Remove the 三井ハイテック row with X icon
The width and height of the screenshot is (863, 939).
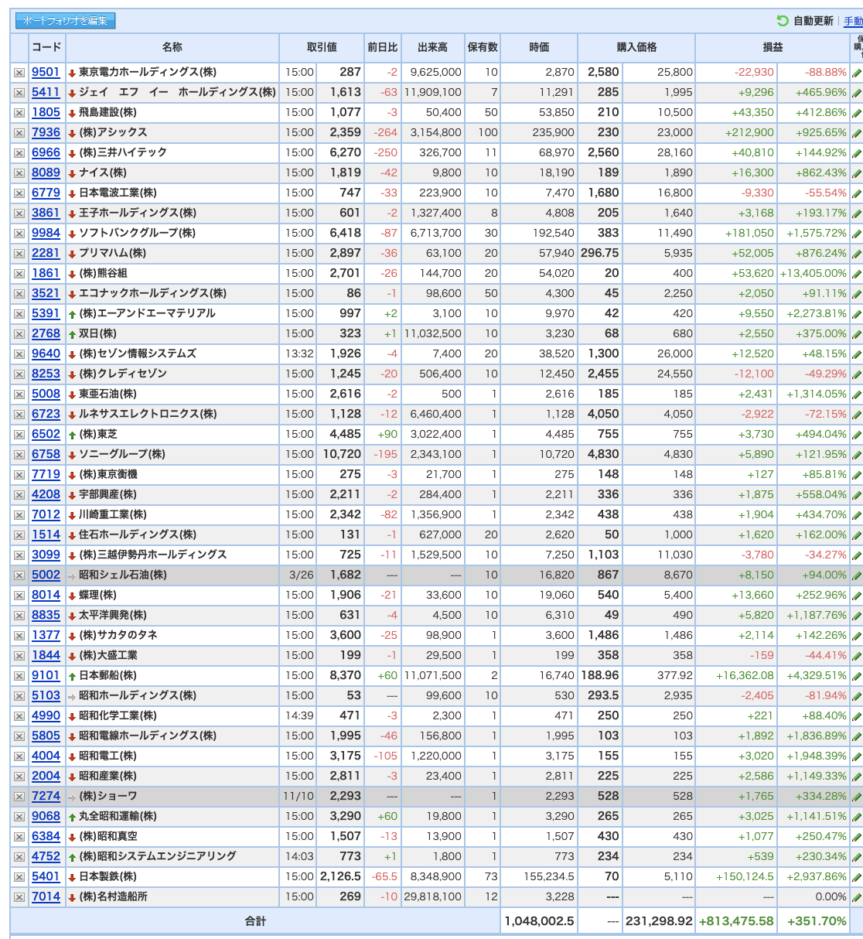19,153
